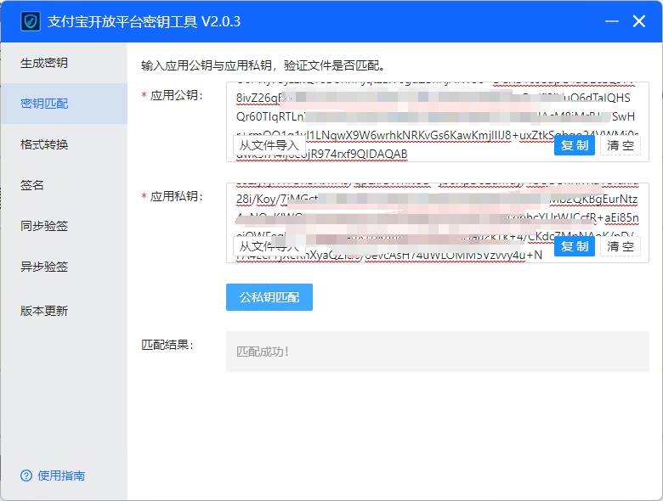
Task: Minimize the key tool window
Action: (x=610, y=21)
